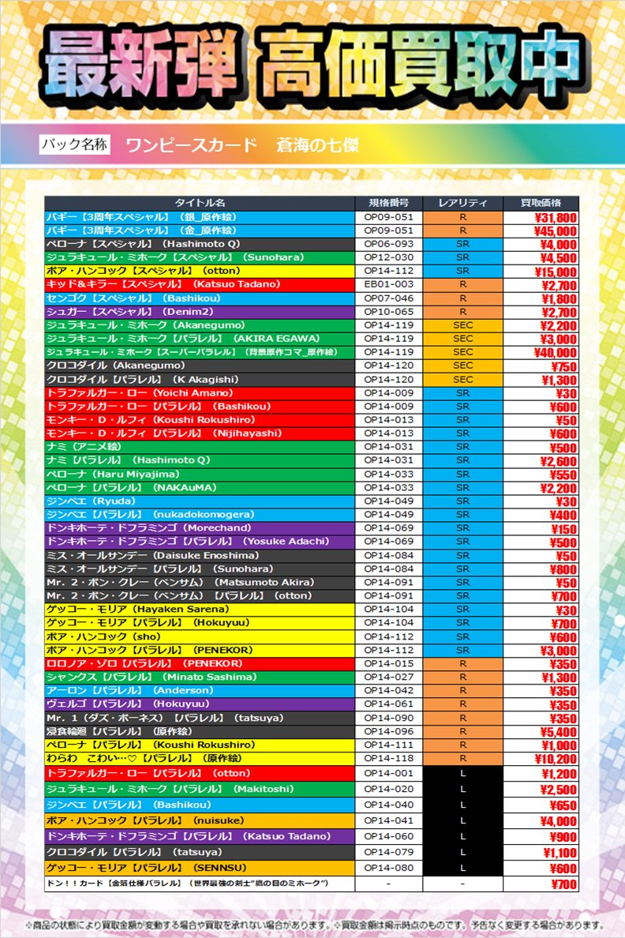Select 'シャンクス【パラレル】(Minato Sashima)' row
The width and height of the screenshot is (625, 938).
coord(312,677)
